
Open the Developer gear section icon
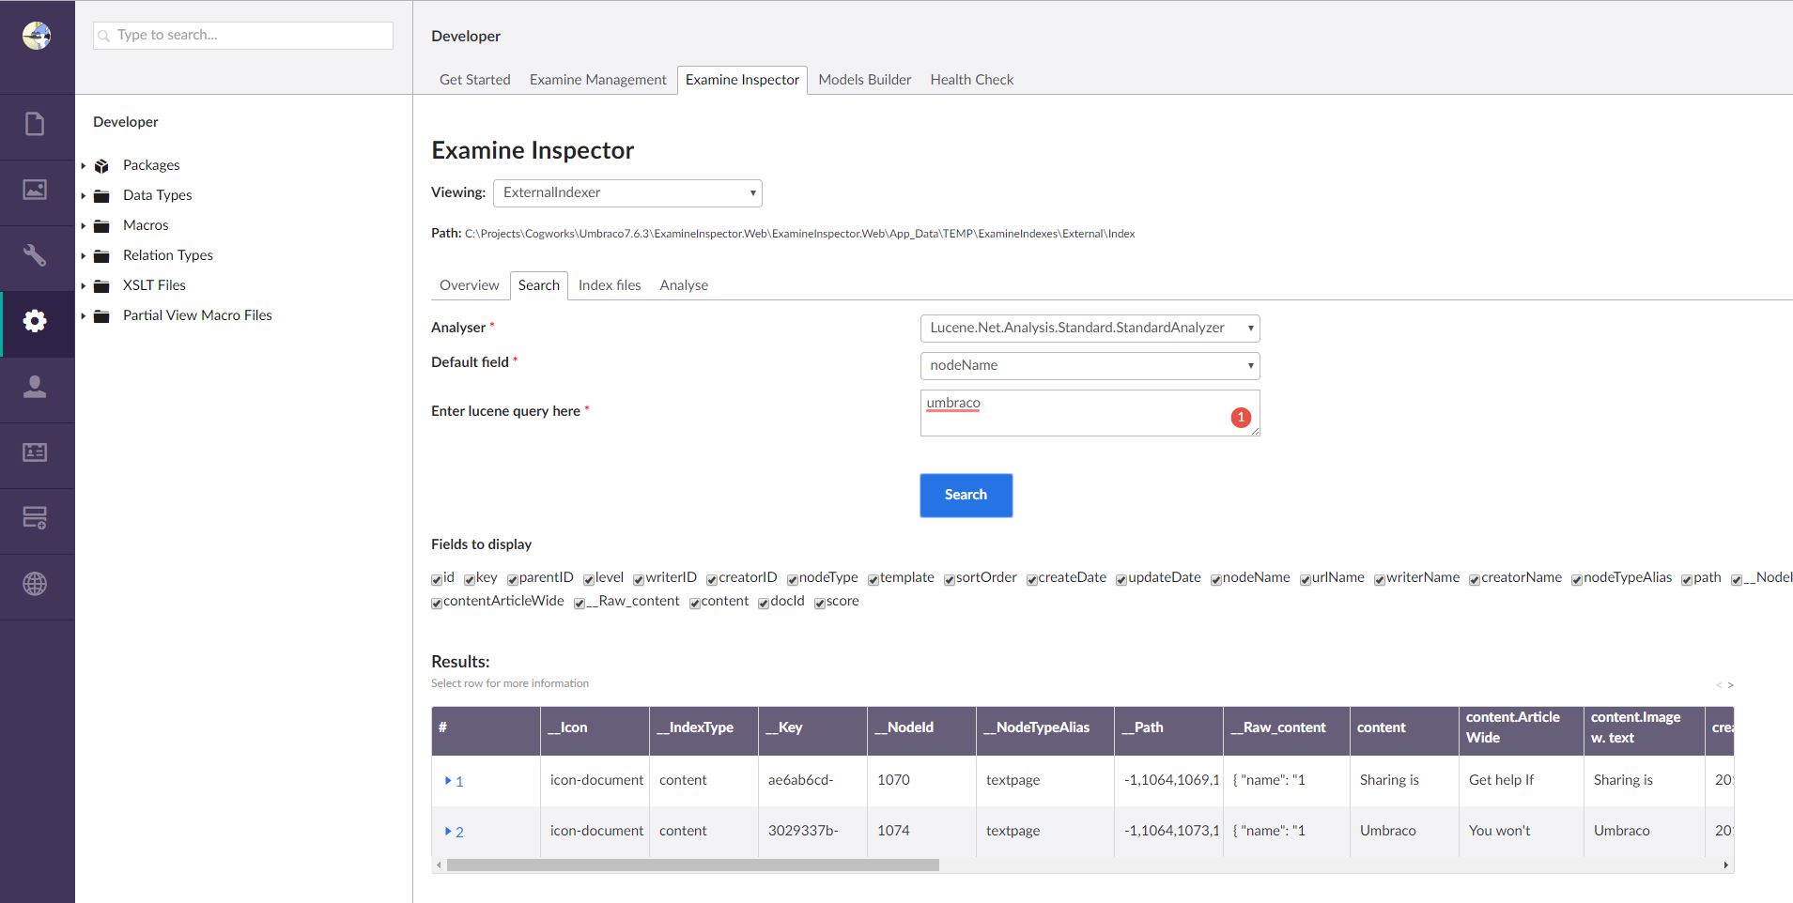coord(35,321)
